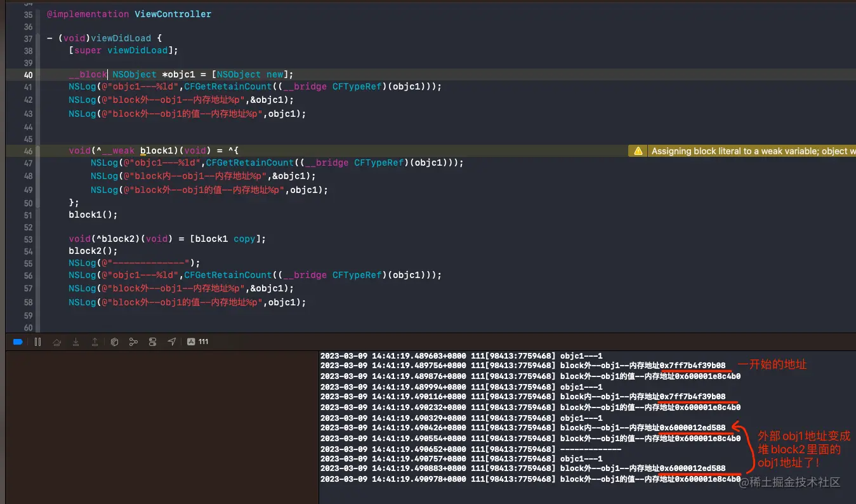Click console log line timestamped 14:41:19.490978
Screen dimensions: 856x504
[x=530, y=479]
